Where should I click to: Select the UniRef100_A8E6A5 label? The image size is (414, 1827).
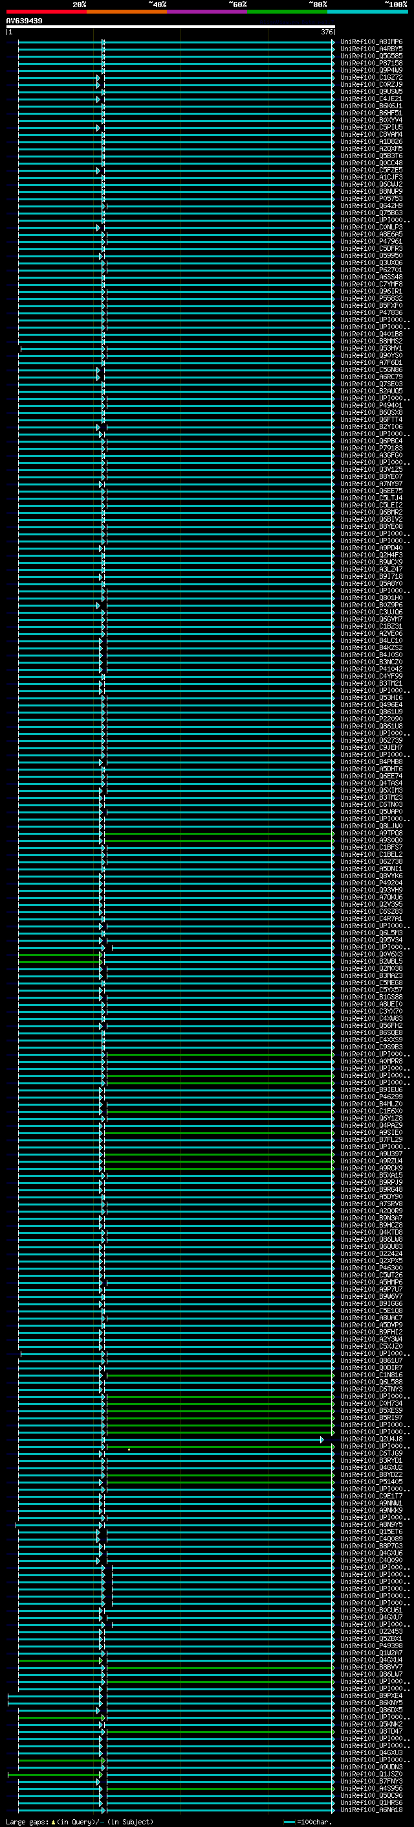[371, 234]
